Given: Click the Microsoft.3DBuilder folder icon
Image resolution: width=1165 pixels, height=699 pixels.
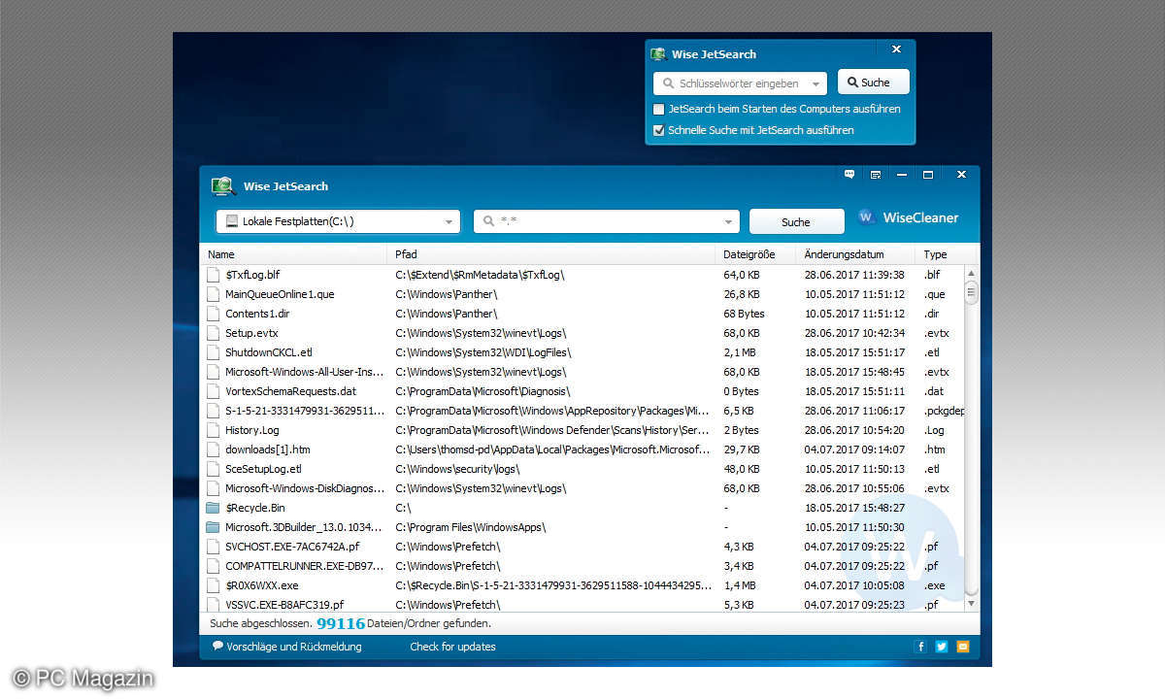Looking at the screenshot, I should point(213,527).
